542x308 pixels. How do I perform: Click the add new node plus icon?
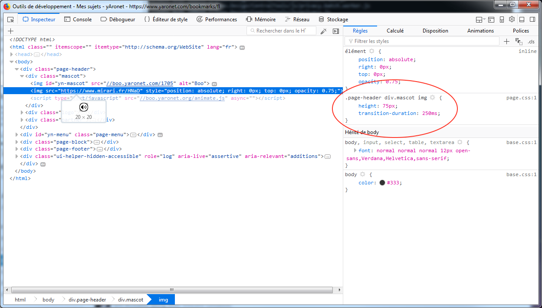(x=11, y=31)
